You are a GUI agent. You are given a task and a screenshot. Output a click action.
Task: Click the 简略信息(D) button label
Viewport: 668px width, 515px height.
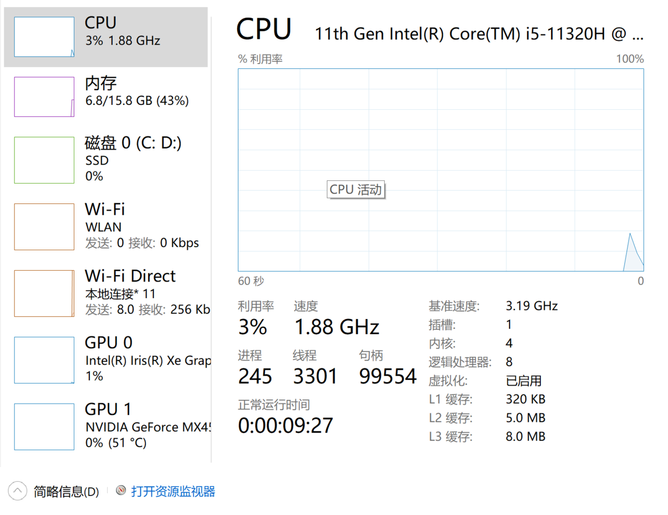(66, 491)
